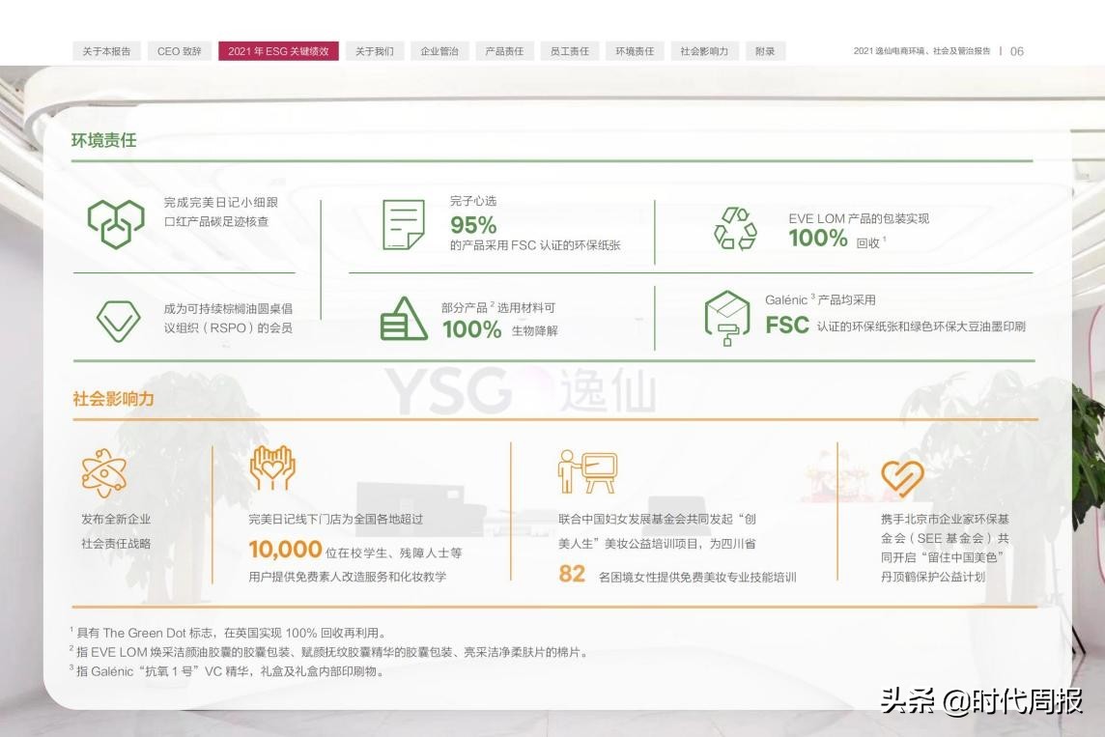This screenshot has width=1105, height=737.
Task: Click the green 环境责任 section heading
Action: pyautogui.click(x=103, y=140)
